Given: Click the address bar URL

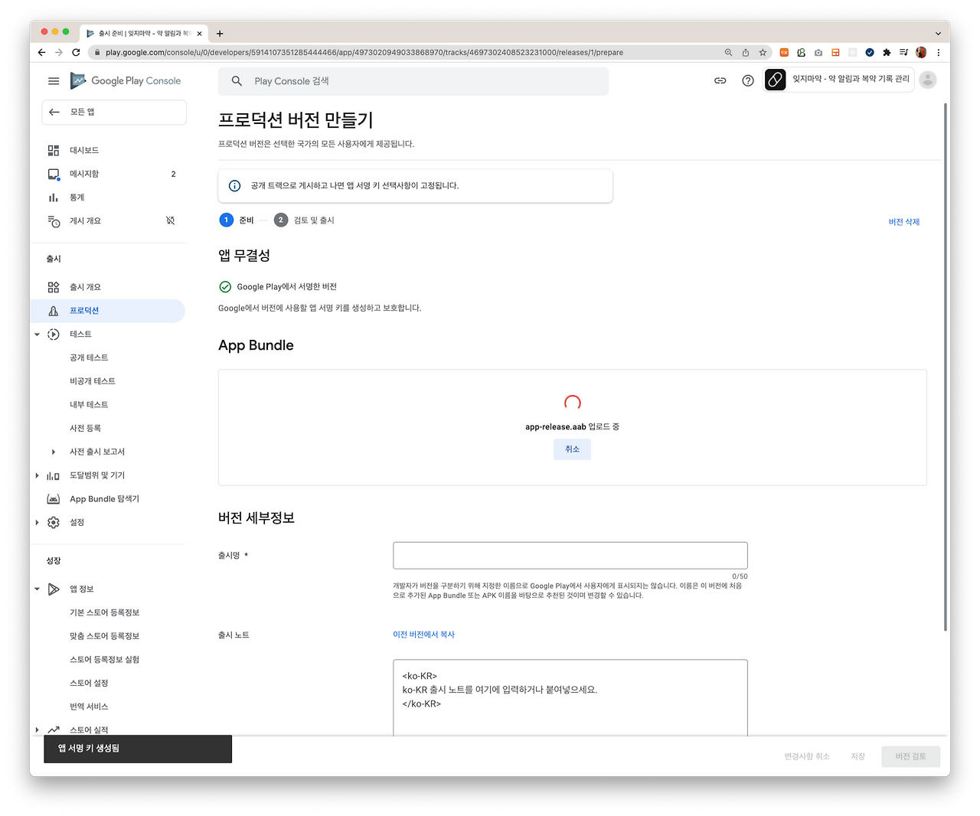Looking at the screenshot, I should 364,53.
